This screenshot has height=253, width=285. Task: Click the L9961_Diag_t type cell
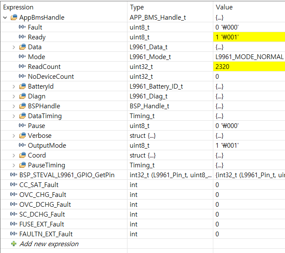click(149, 96)
